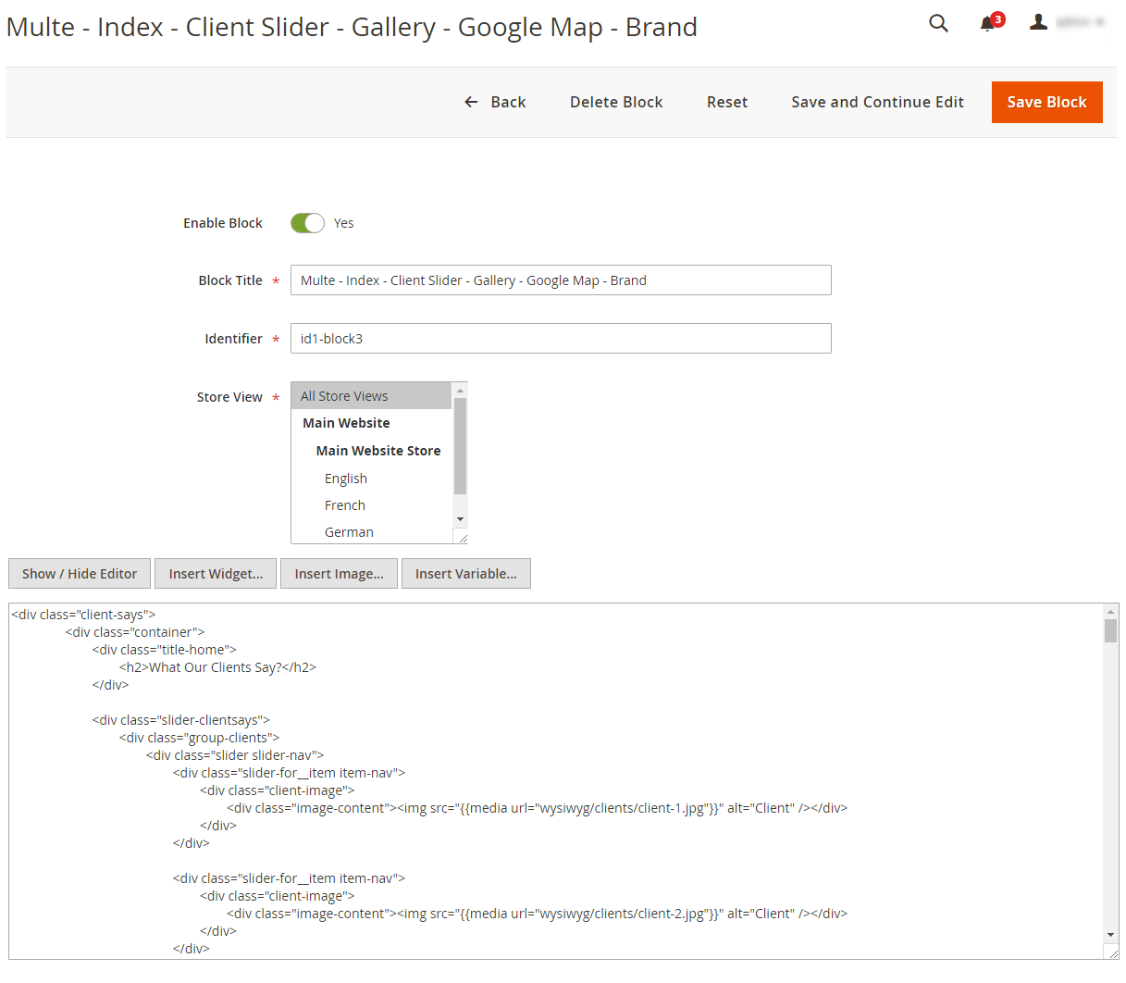Click Delete Block
This screenshot has height=983, width=1126.
point(616,102)
